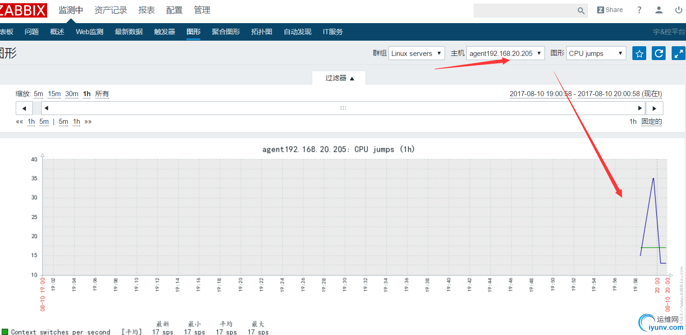Viewport: 686px width, 335px height.
Task: Select the 所有 (all) zoom link
Action: pyautogui.click(x=102, y=94)
